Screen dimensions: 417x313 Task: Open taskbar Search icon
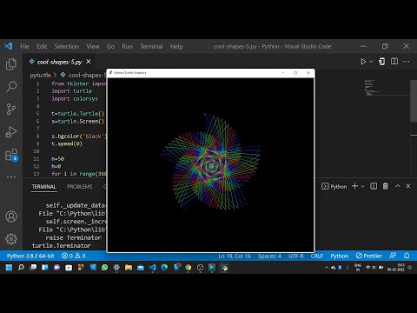21,267
